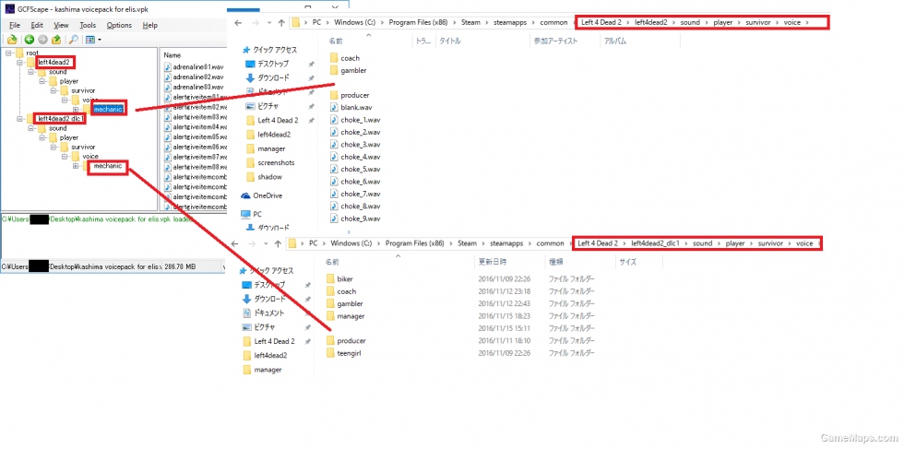Image resolution: width=904 pixels, height=449 pixels.
Task: Click the grey Forward arrow in GCFScape toolbar
Action: [x=42, y=40]
